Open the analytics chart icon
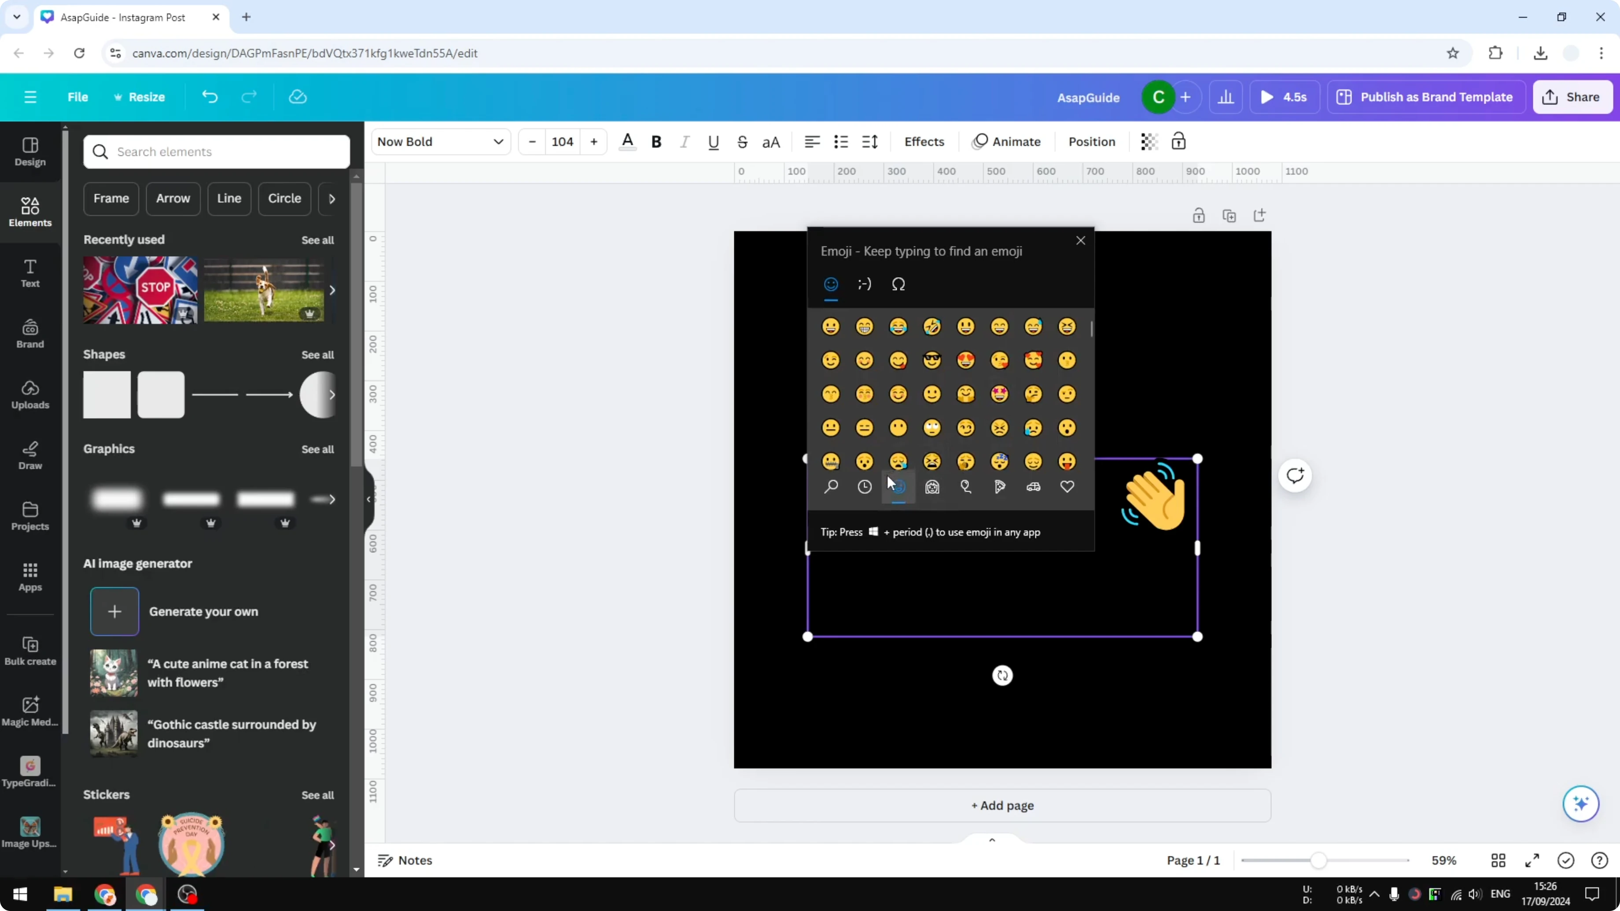 (1226, 97)
